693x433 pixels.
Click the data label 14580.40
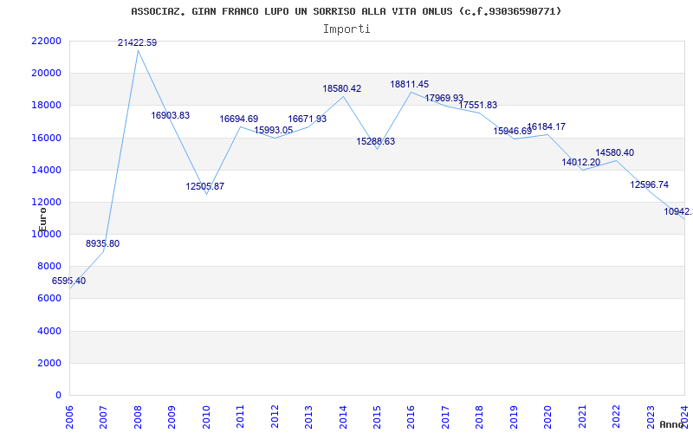coord(615,153)
